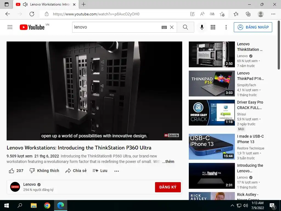Open Edge apps available icon in address bar
281x211 pixels.
click(192, 14)
